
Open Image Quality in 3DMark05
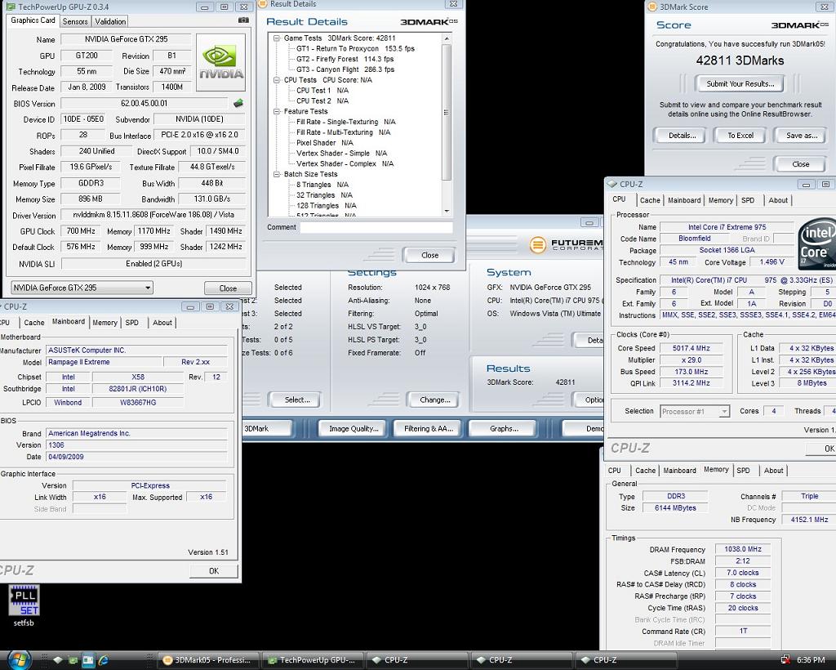pyautogui.click(x=354, y=428)
